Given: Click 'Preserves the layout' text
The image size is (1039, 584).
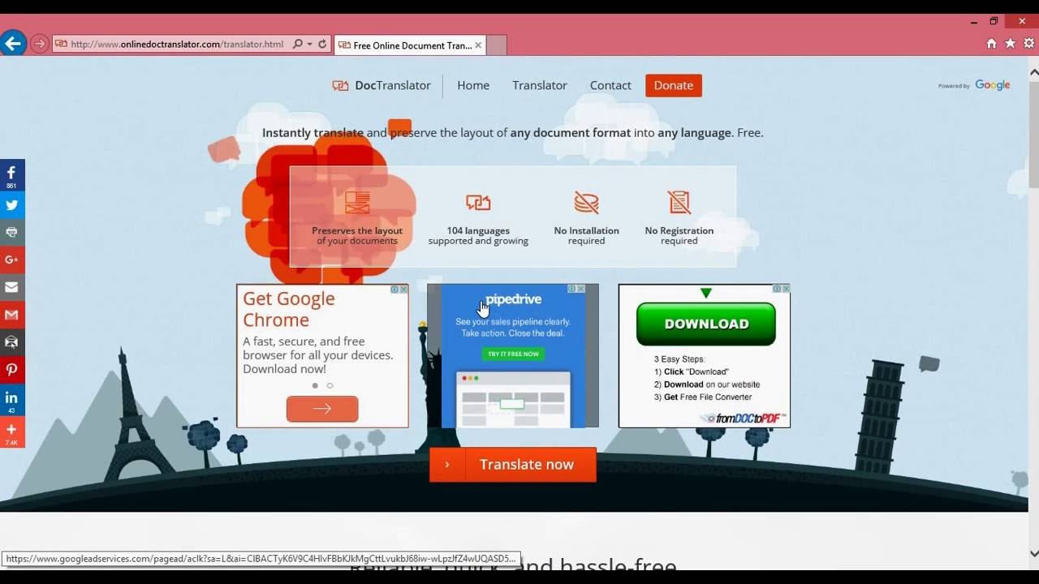Looking at the screenshot, I should point(357,230).
